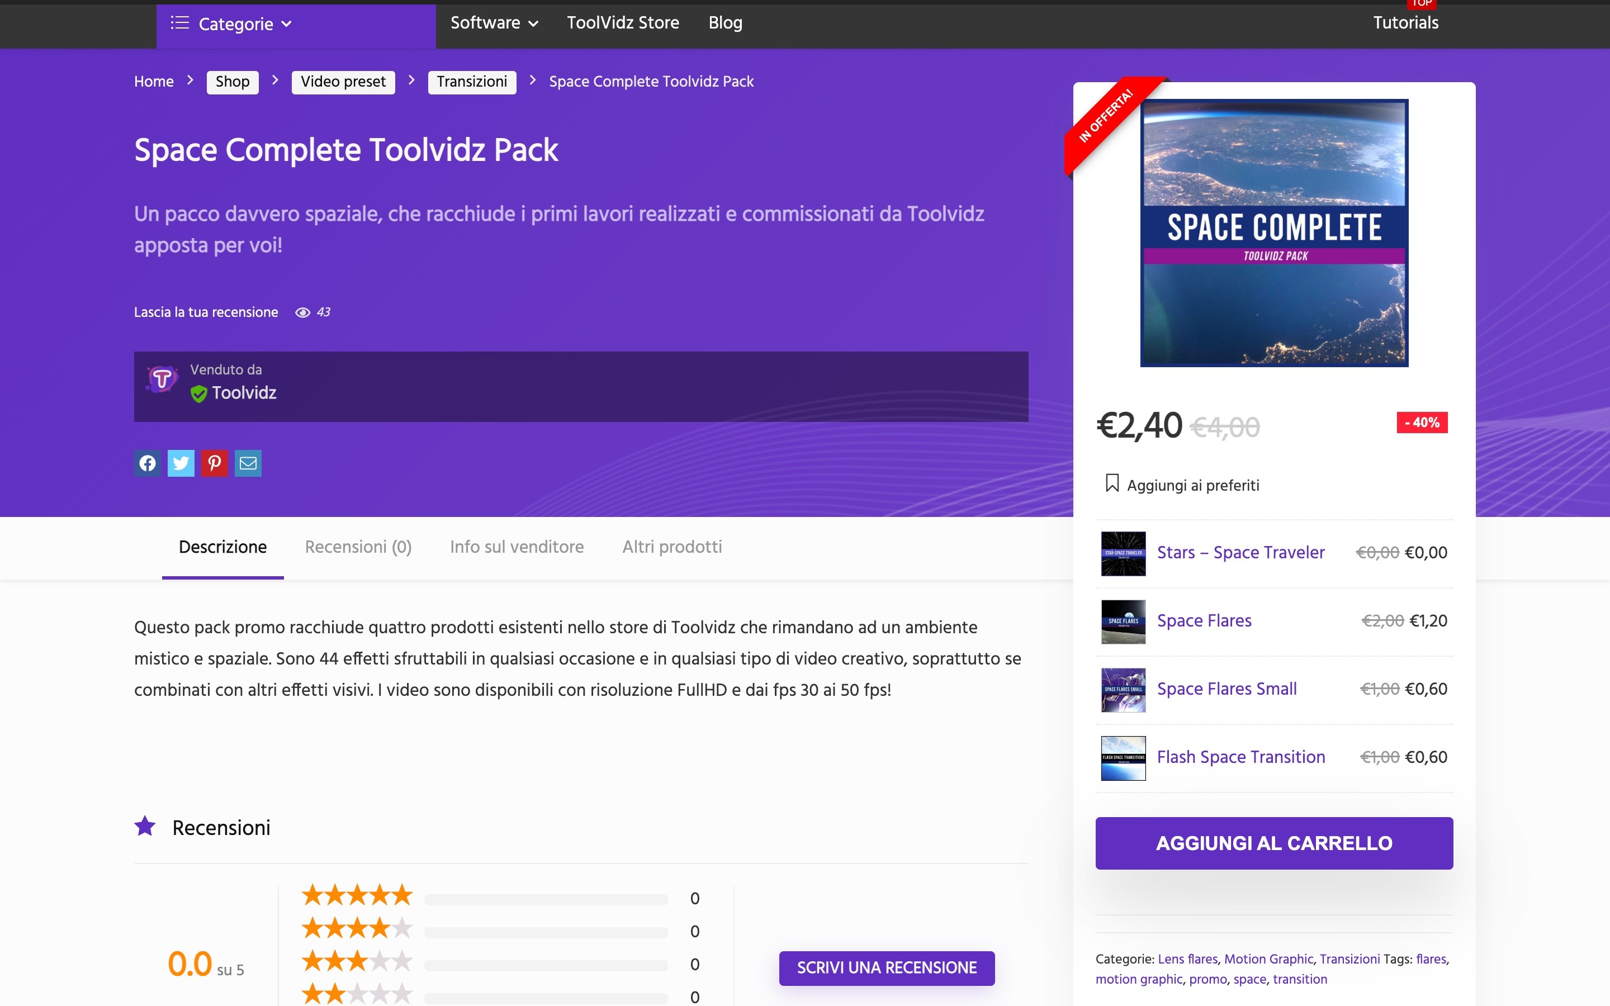1610x1006 pixels.
Task: Click the green verified vendor badge
Action: point(198,394)
